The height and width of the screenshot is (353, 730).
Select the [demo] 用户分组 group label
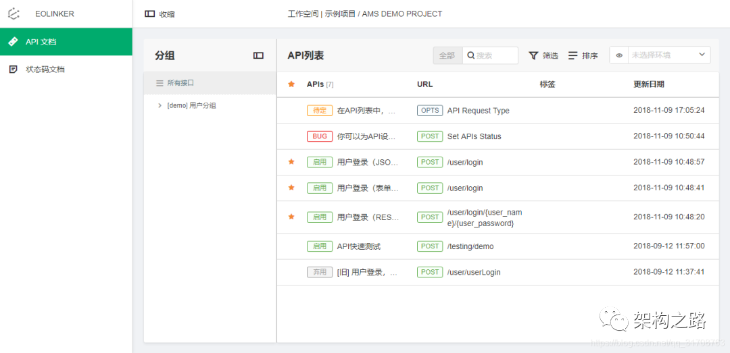(x=191, y=105)
